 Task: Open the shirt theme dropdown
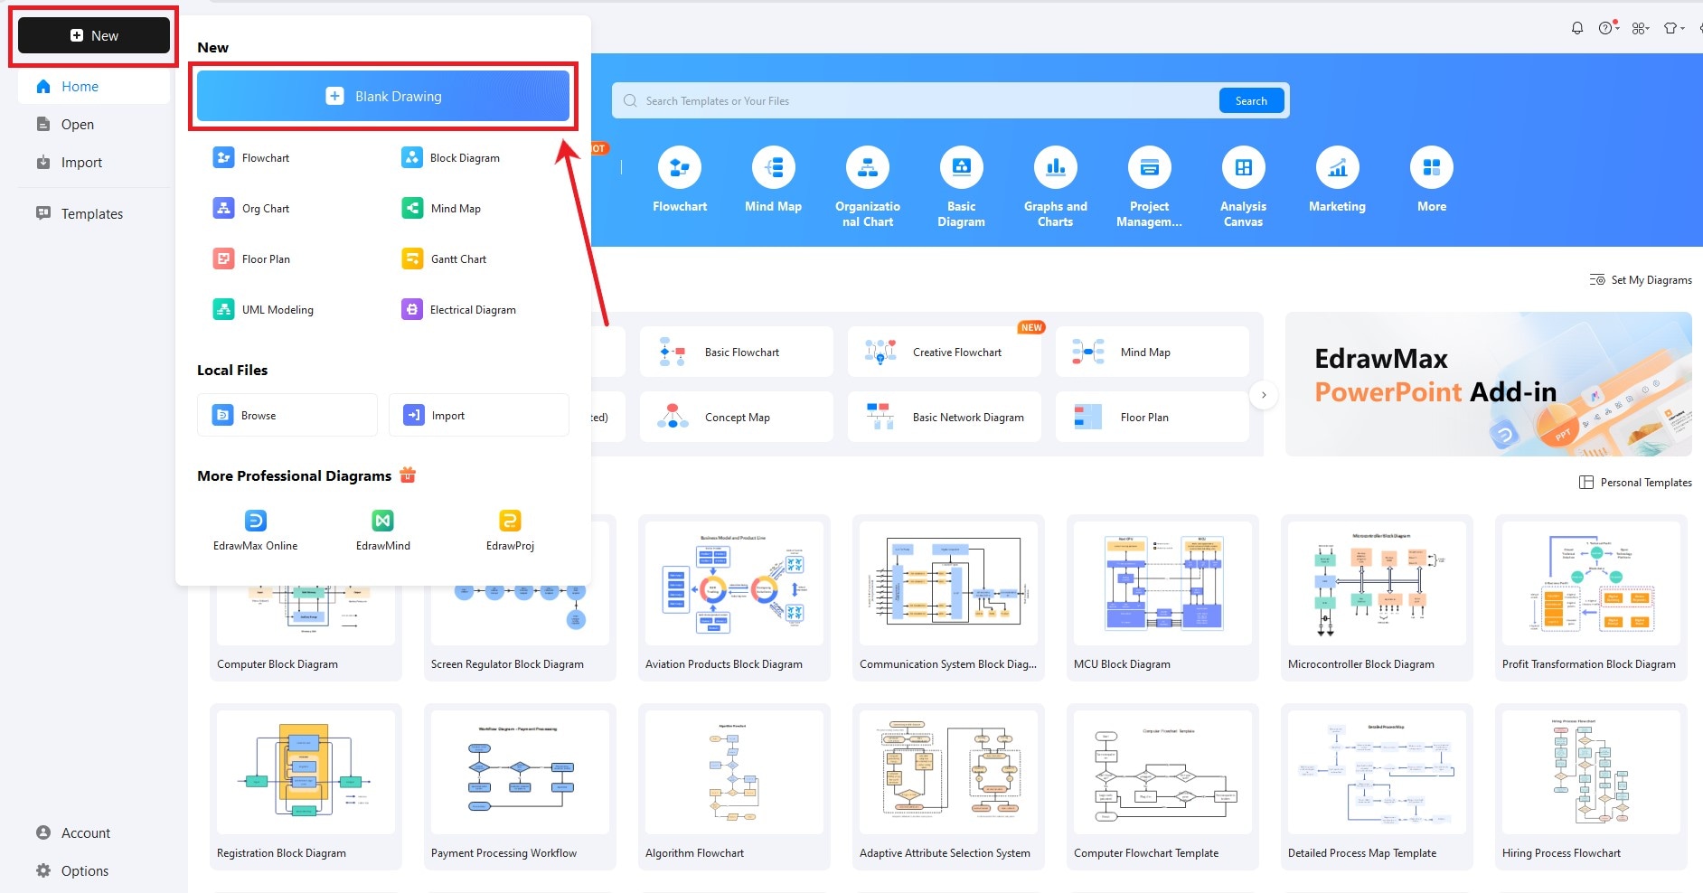[1674, 28]
